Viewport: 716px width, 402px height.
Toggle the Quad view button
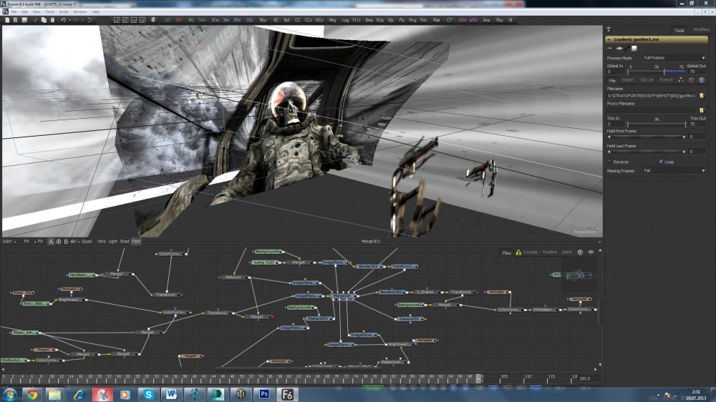click(87, 241)
